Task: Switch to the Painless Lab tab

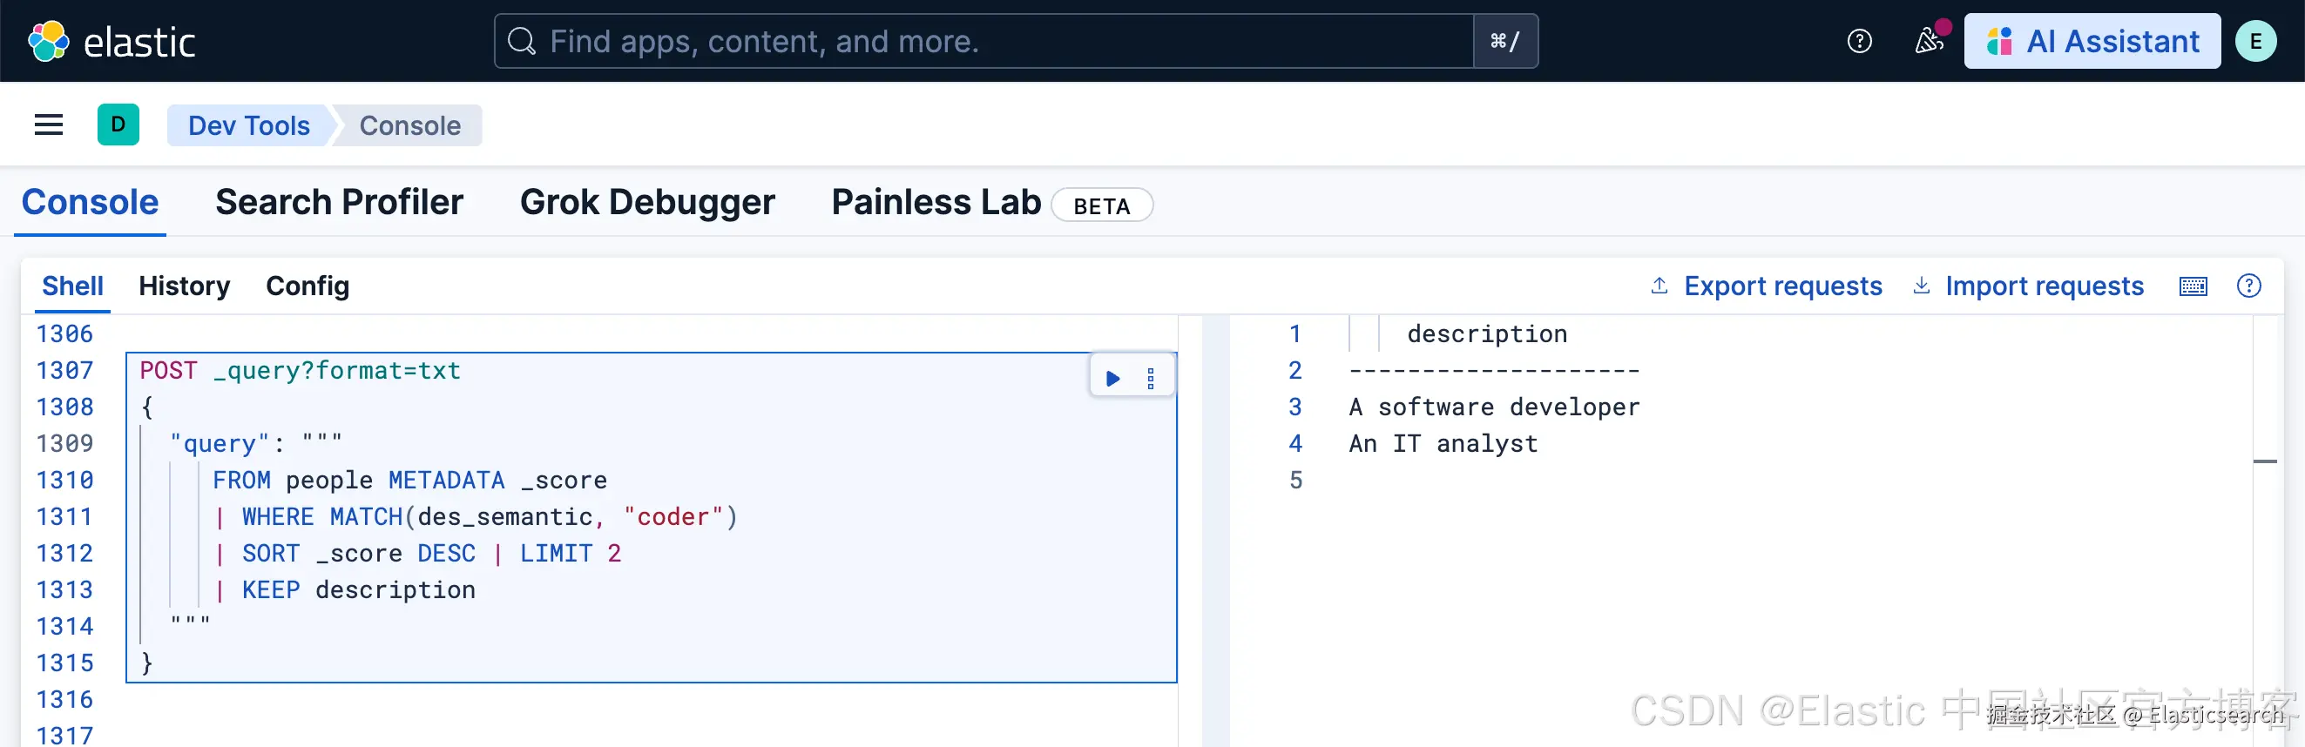Action: point(936,203)
